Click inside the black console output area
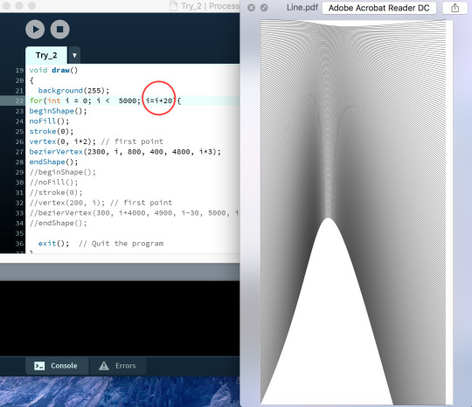 coord(120,318)
